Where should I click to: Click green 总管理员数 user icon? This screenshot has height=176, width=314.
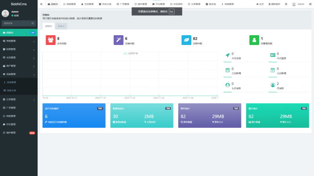(x=254, y=40)
